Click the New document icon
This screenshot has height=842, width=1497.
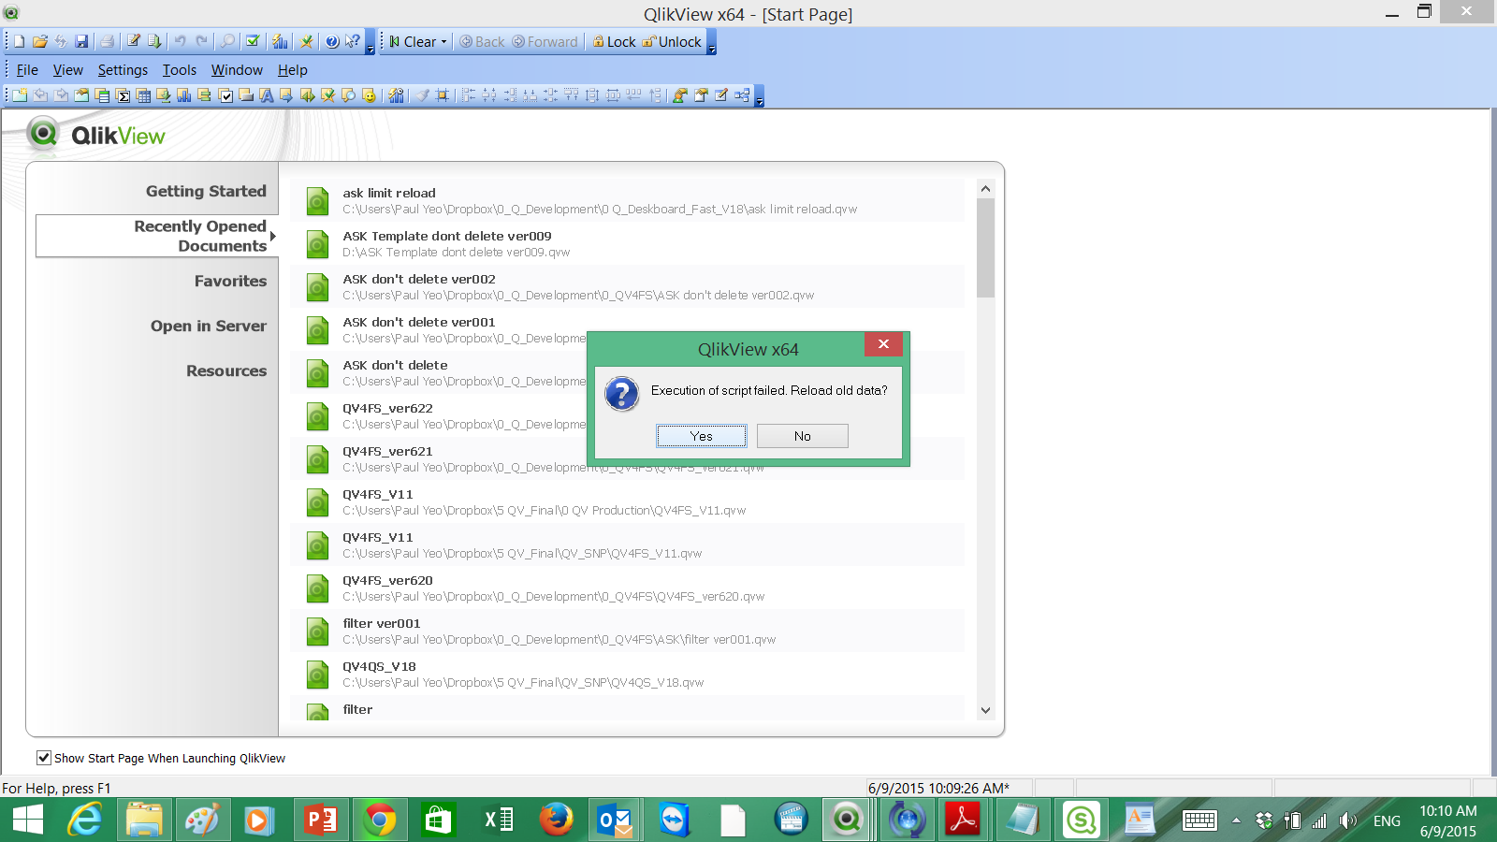click(x=19, y=41)
